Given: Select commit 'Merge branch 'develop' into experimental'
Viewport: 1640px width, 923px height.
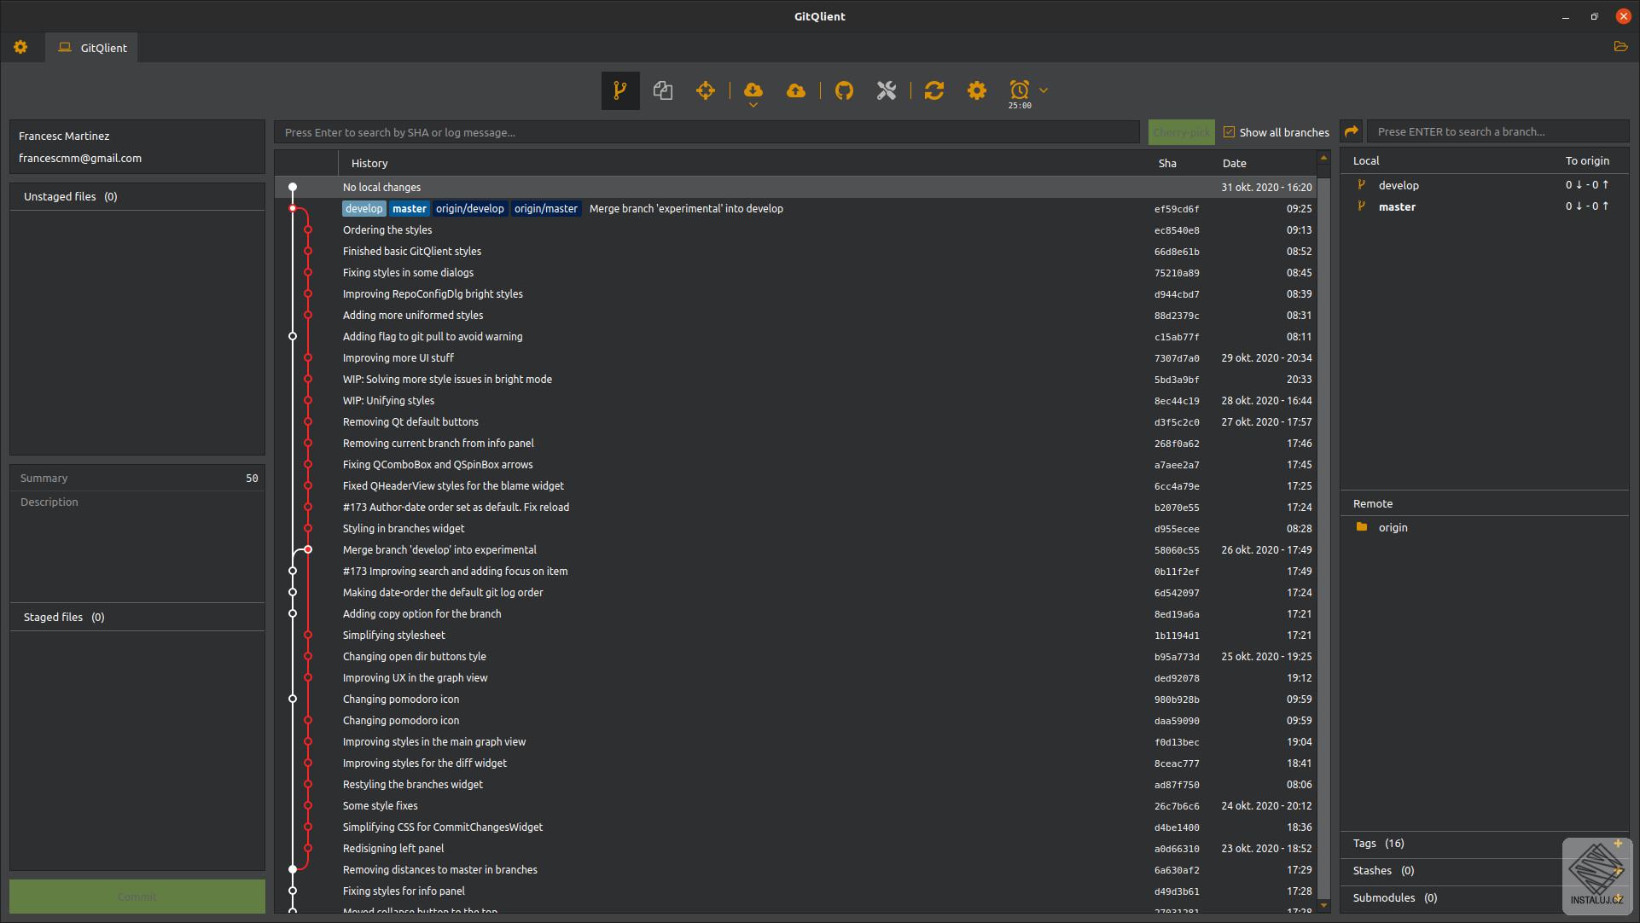Looking at the screenshot, I should click(x=795, y=549).
